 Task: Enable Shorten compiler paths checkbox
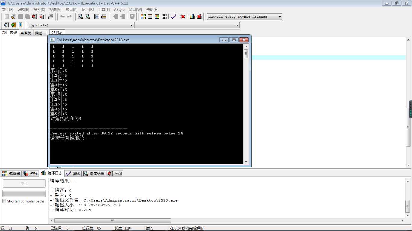(x=5, y=201)
